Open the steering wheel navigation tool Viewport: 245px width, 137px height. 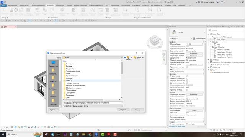[x=164, y=54]
